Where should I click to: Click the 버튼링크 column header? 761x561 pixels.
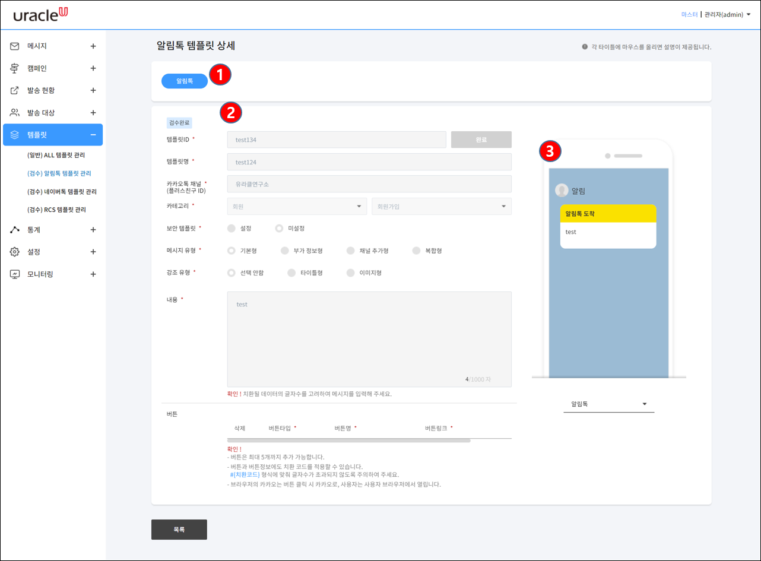point(436,428)
